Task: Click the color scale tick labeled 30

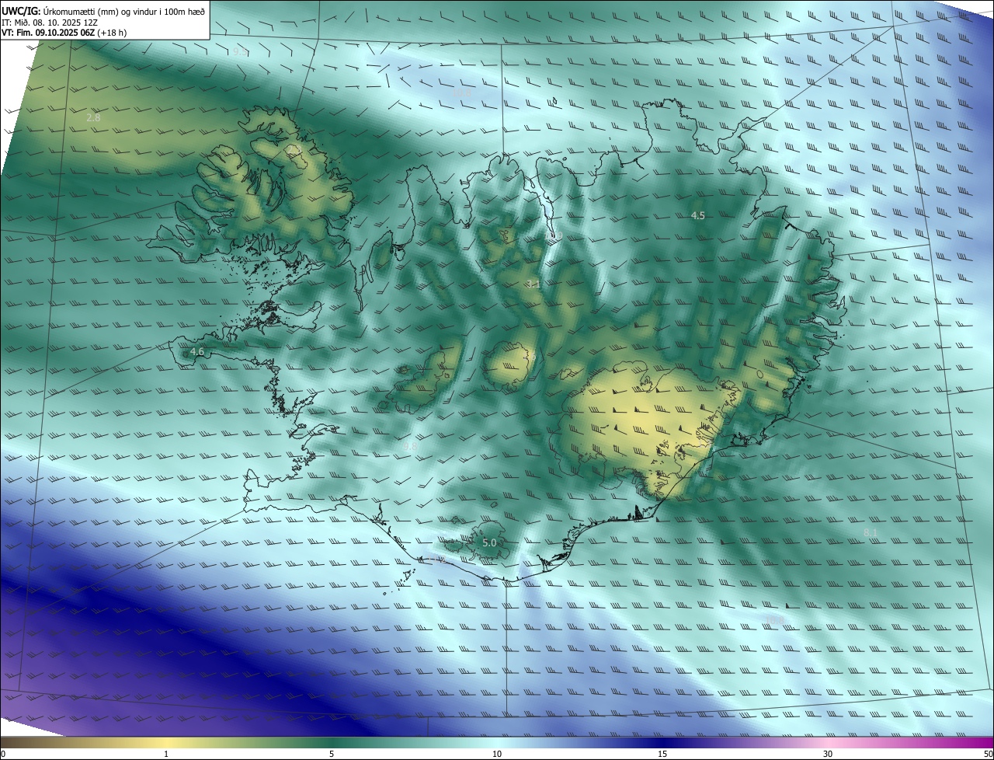Action: click(x=828, y=754)
